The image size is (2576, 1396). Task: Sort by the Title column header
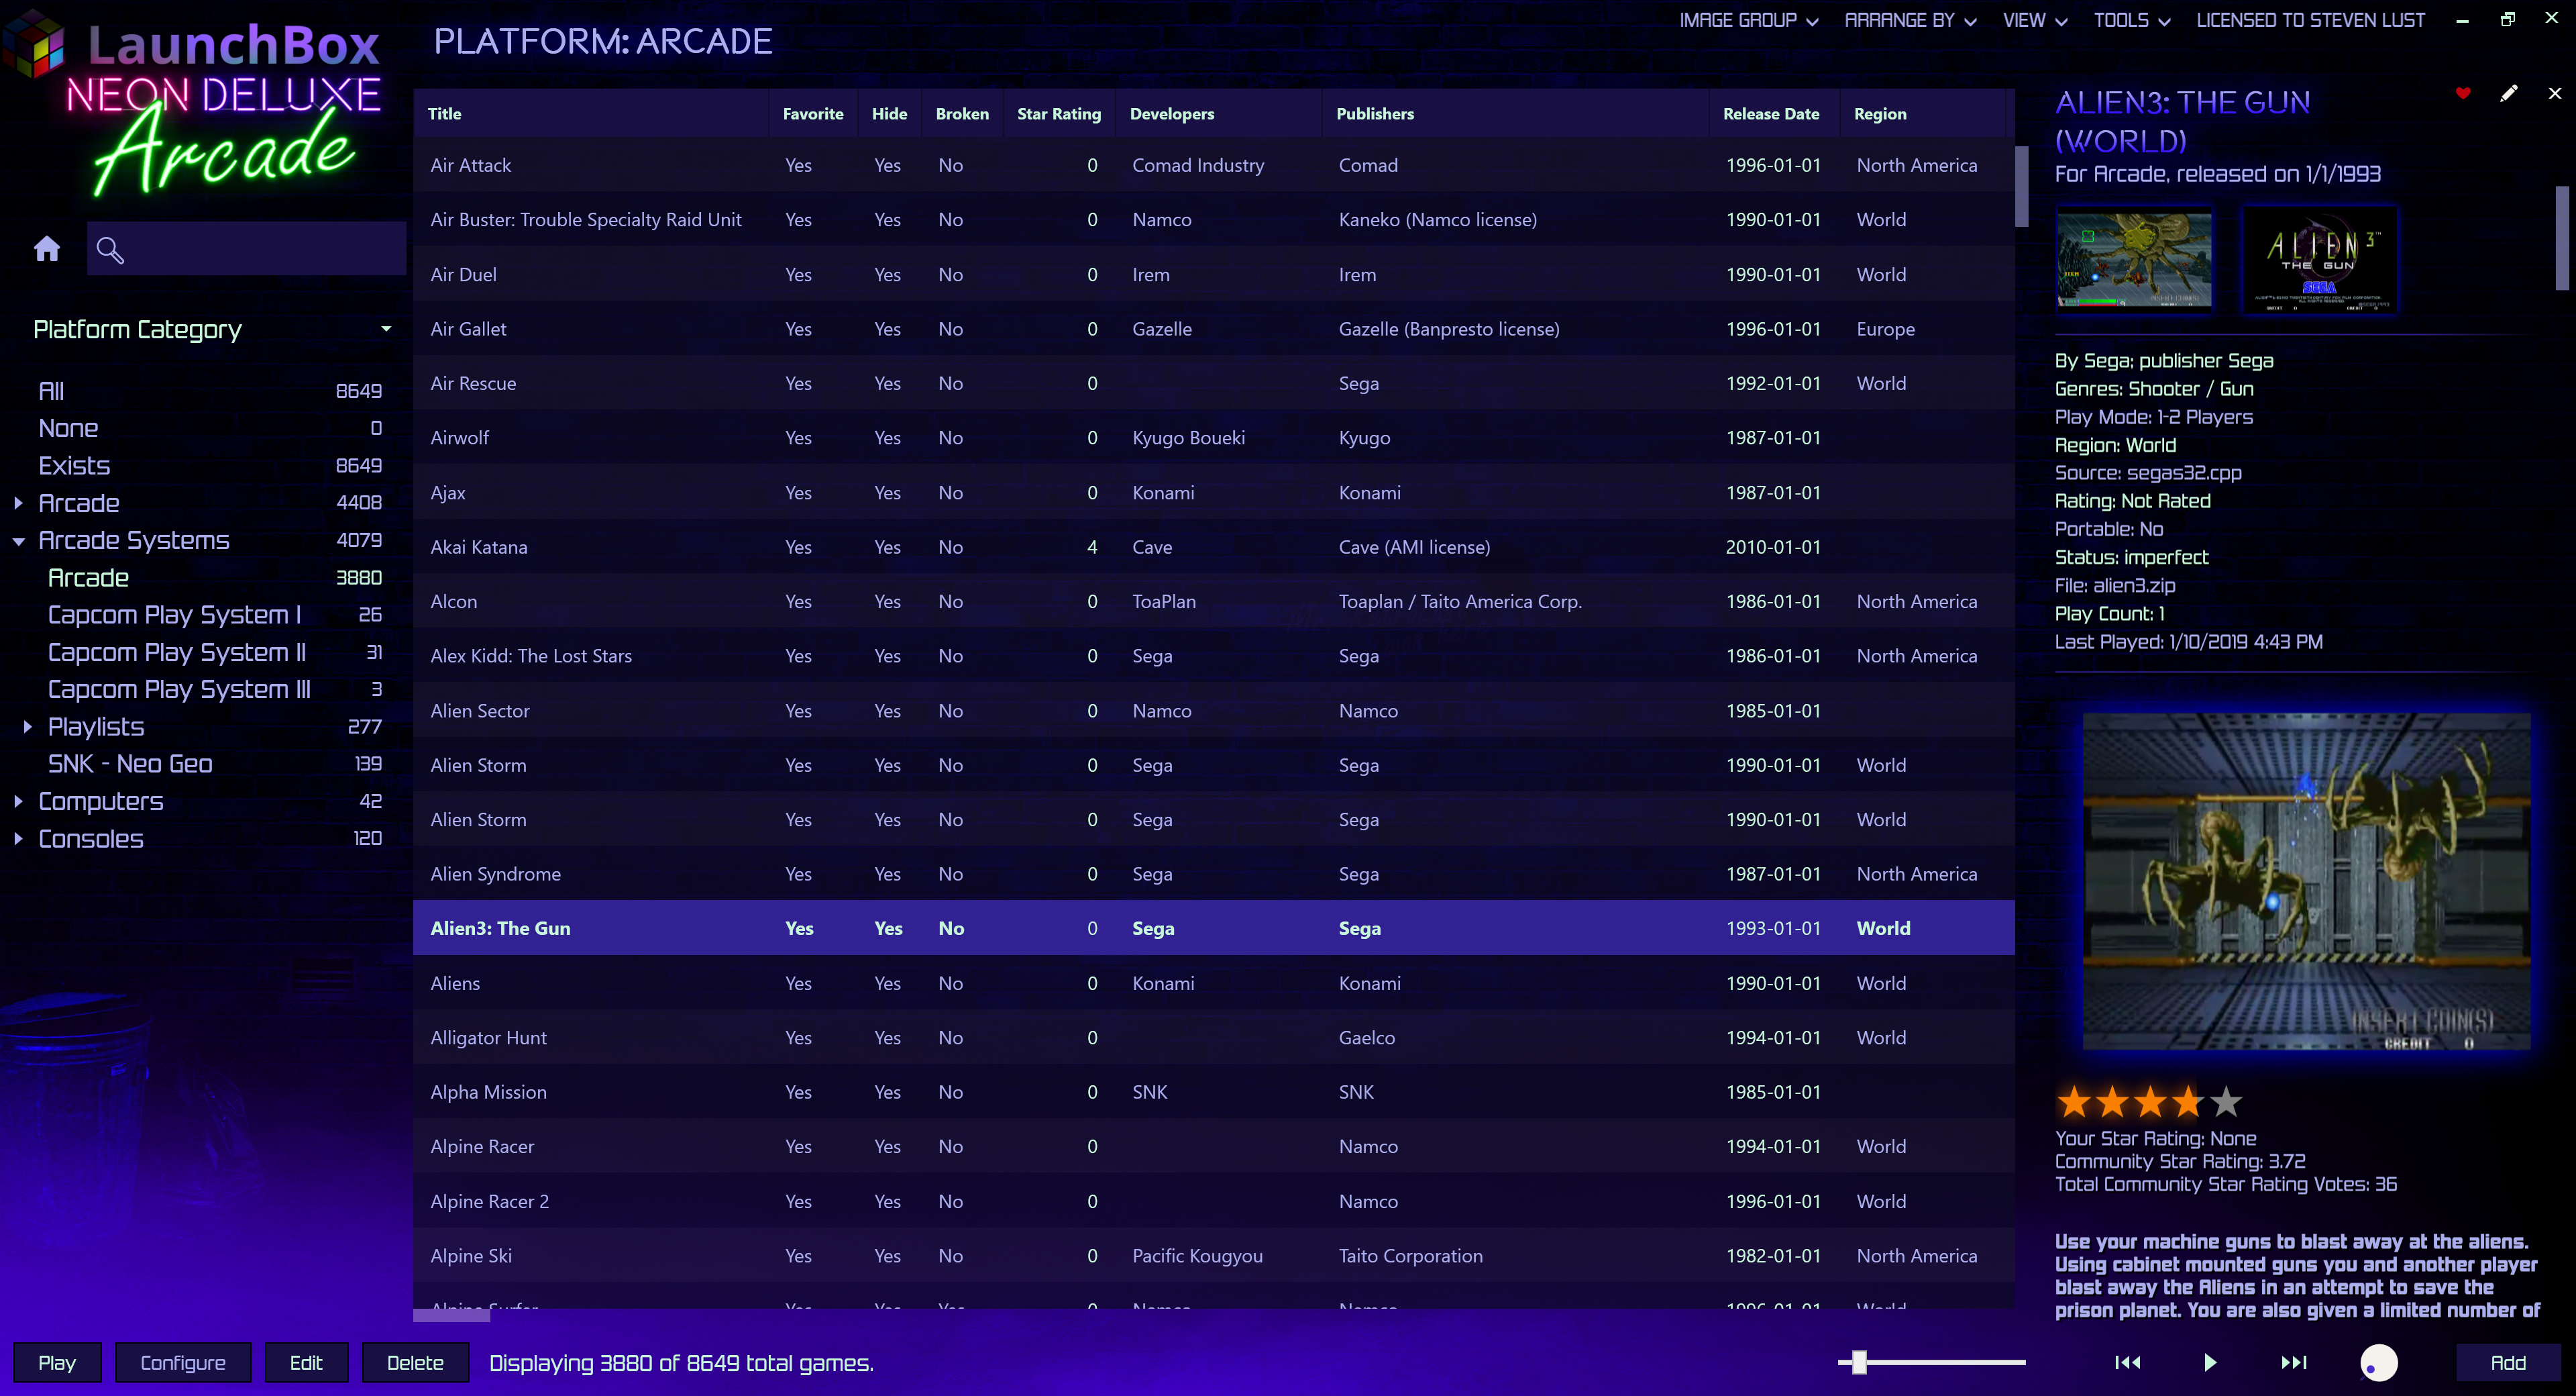[590, 113]
